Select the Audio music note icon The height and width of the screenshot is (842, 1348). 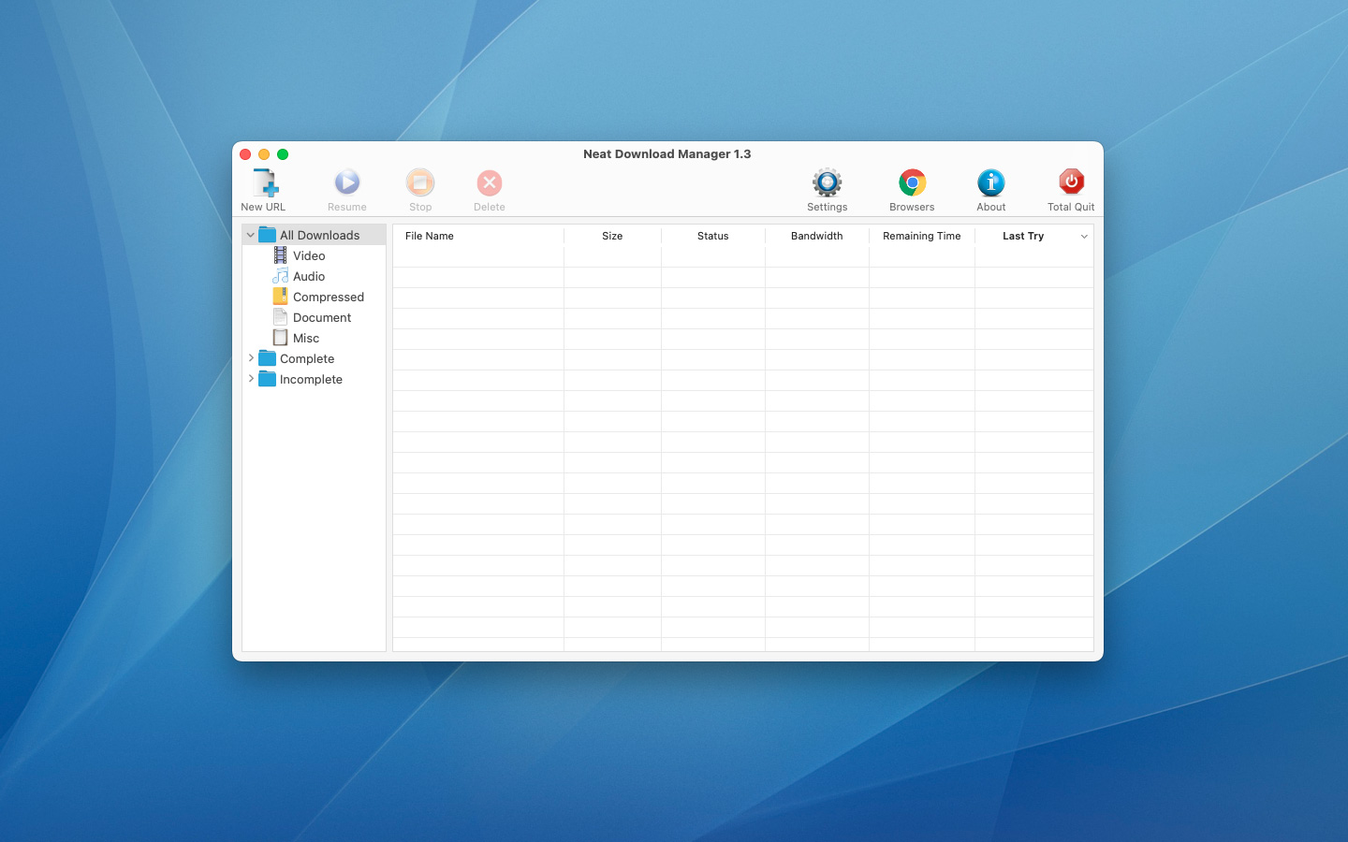[x=280, y=276]
